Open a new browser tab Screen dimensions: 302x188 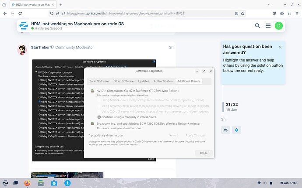coord(61,5)
